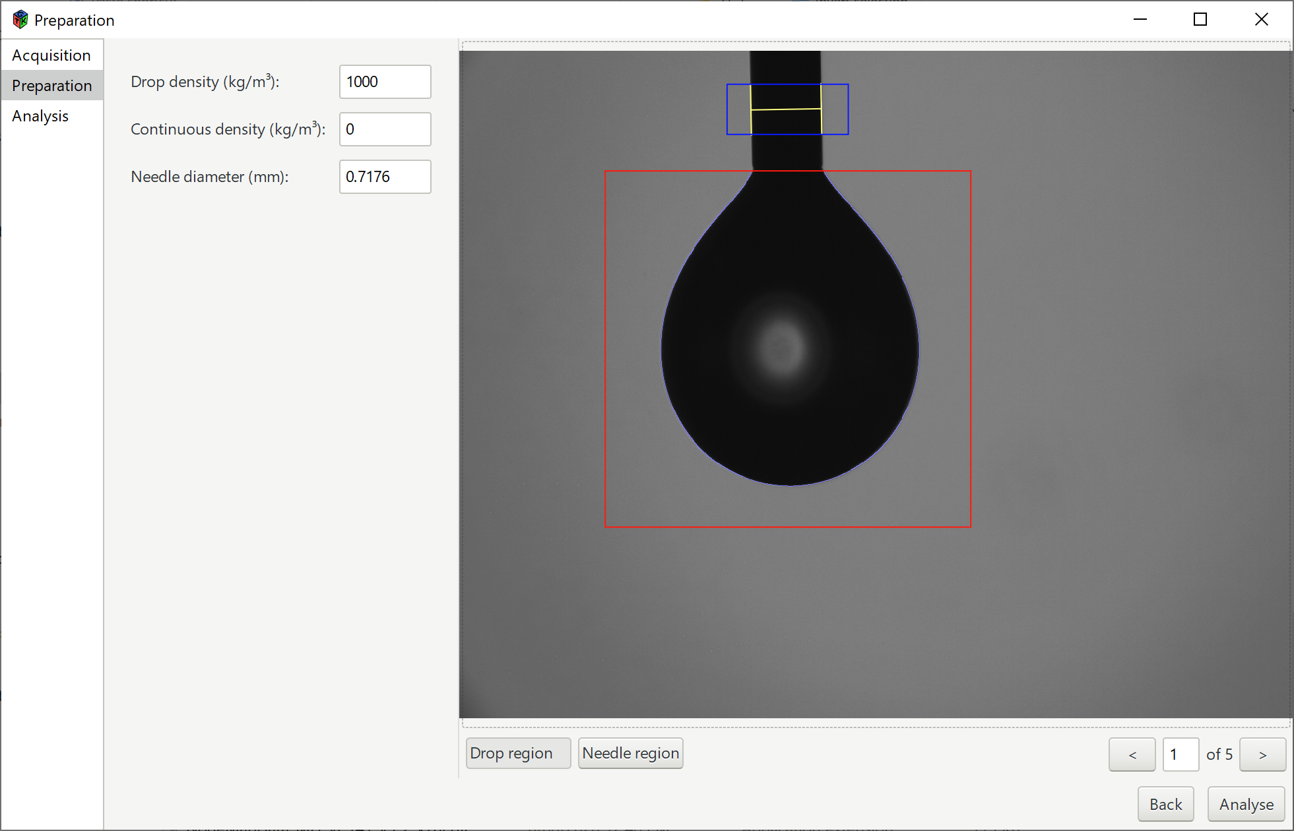The height and width of the screenshot is (831, 1294).
Task: Switch to the Acquisition tab
Action: pos(51,55)
